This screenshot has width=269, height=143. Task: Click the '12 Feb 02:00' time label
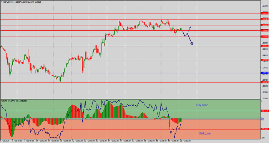click(x=78, y=141)
